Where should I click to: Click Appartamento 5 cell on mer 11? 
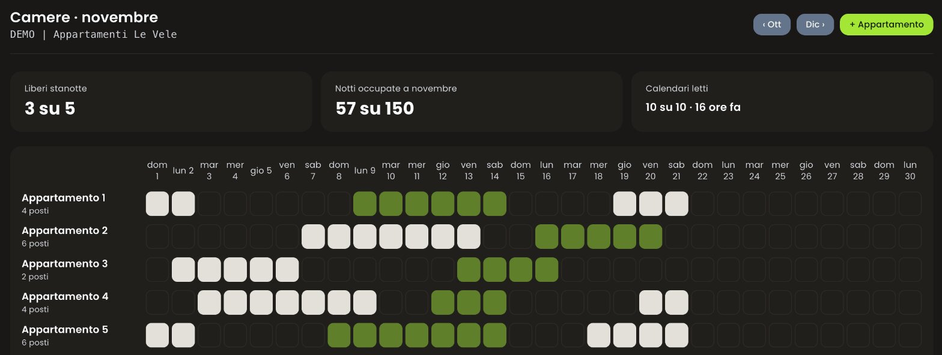[x=417, y=335]
